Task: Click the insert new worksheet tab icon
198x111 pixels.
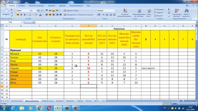Action: (103, 101)
